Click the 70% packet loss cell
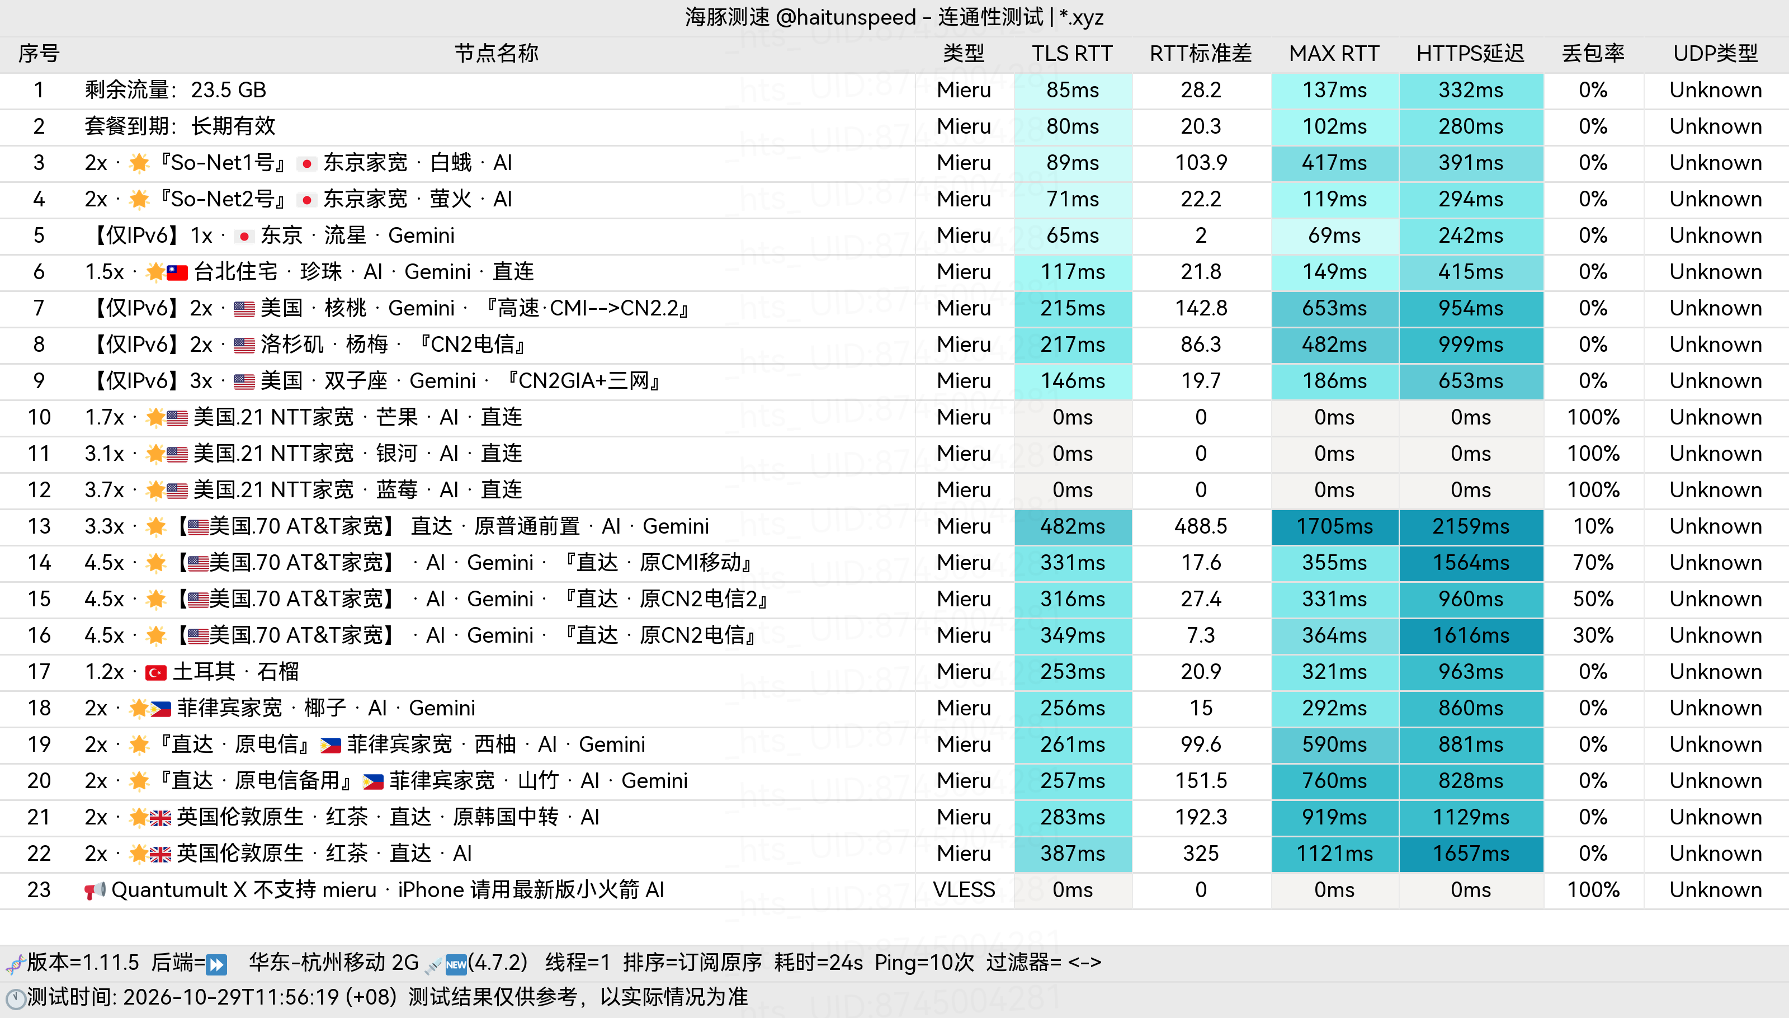The height and width of the screenshot is (1018, 1789). click(x=1593, y=564)
